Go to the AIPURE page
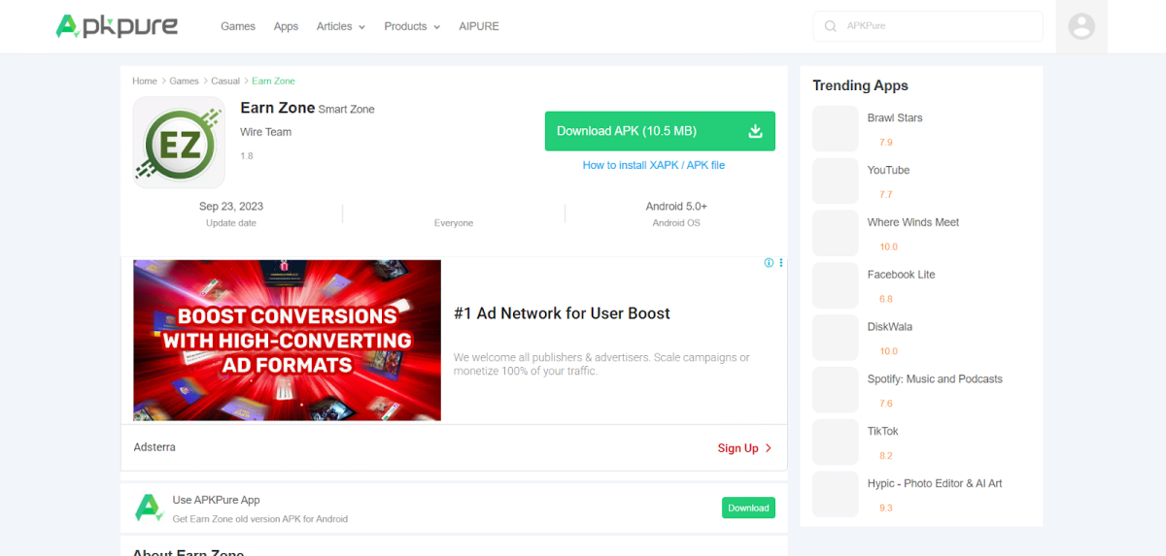Viewport: 1166px width, 556px height. pos(479,26)
